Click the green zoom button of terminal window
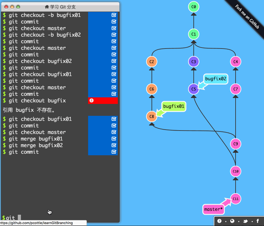 [18, 7]
